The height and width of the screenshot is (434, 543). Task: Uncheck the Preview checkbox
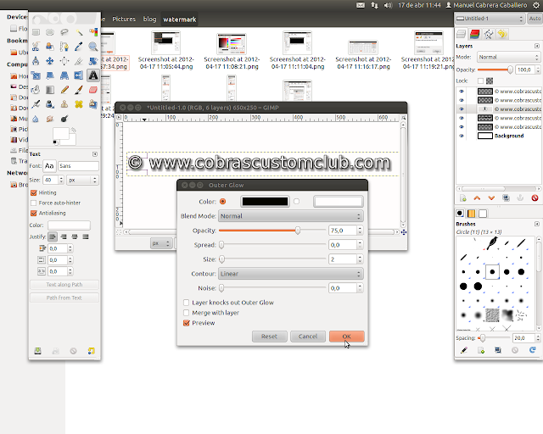pyautogui.click(x=187, y=323)
